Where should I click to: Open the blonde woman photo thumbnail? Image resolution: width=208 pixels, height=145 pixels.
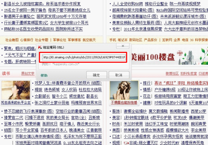coord(124,90)
